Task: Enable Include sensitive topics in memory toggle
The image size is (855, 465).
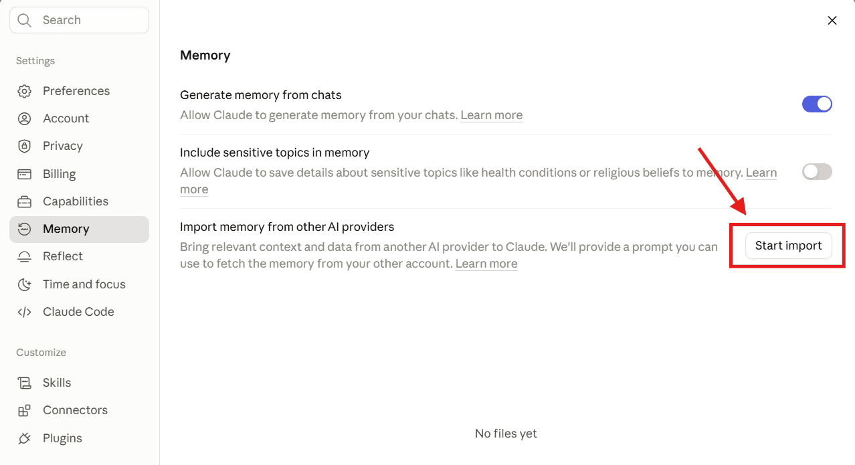Action: 817,172
